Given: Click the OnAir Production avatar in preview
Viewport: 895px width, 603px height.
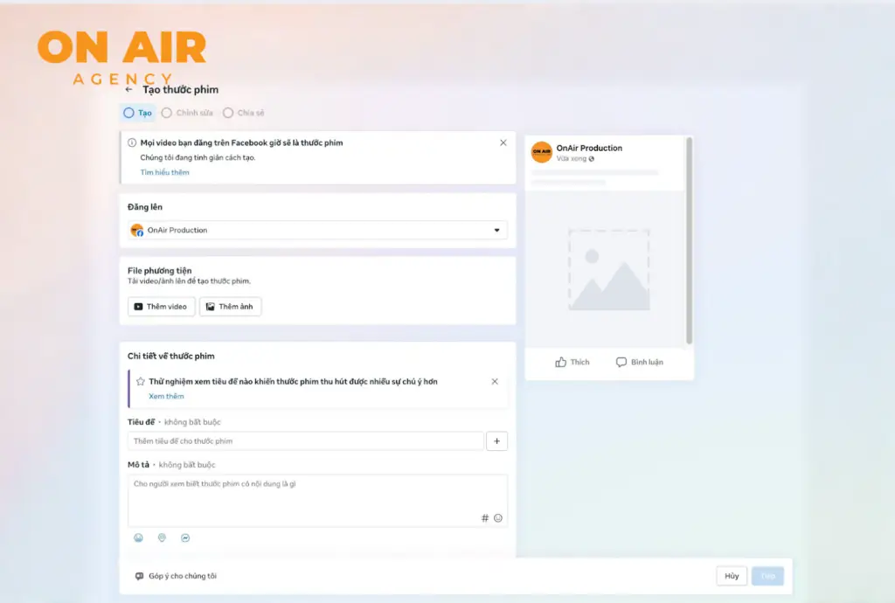Looking at the screenshot, I should click(542, 152).
